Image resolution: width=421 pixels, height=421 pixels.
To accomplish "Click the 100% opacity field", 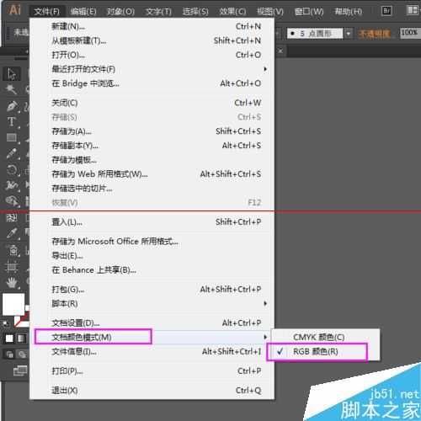I will pos(410,33).
